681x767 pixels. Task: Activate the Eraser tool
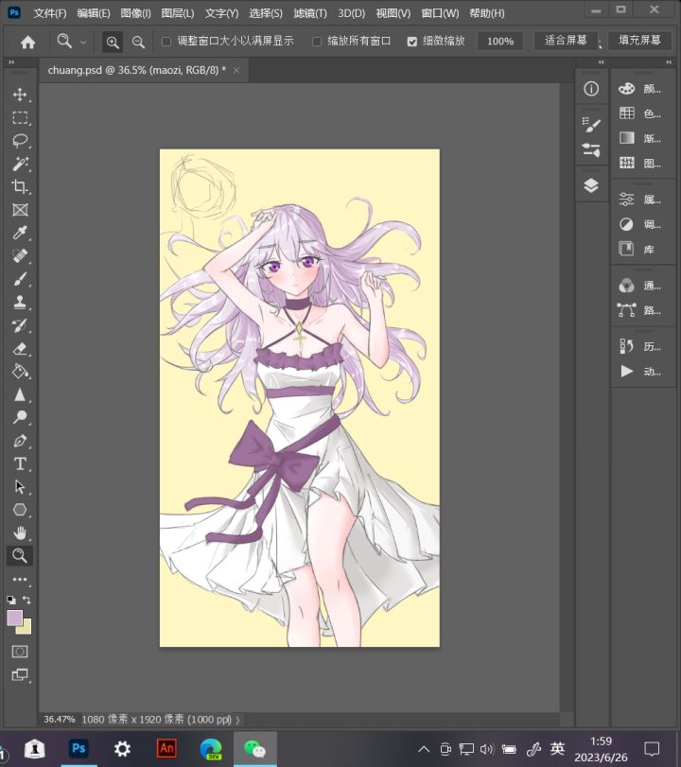[x=20, y=349]
